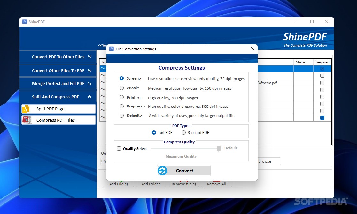Click the Default quality link
Screen dimensions: 357x214
(231, 148)
